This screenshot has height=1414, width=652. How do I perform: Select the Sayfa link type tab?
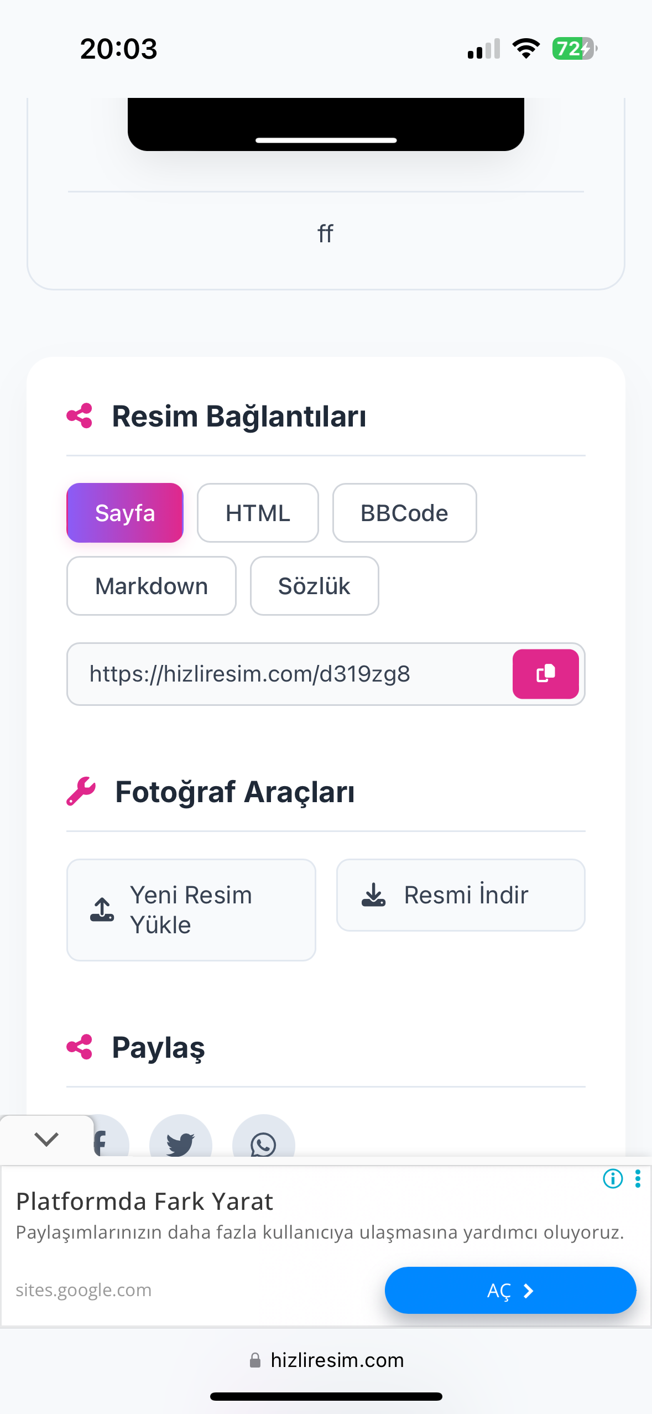125,513
